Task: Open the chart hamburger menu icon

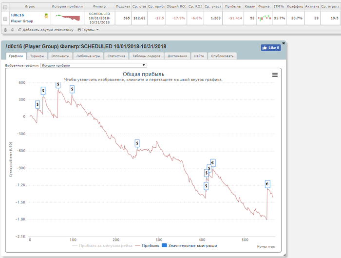Action: pyautogui.click(x=275, y=75)
